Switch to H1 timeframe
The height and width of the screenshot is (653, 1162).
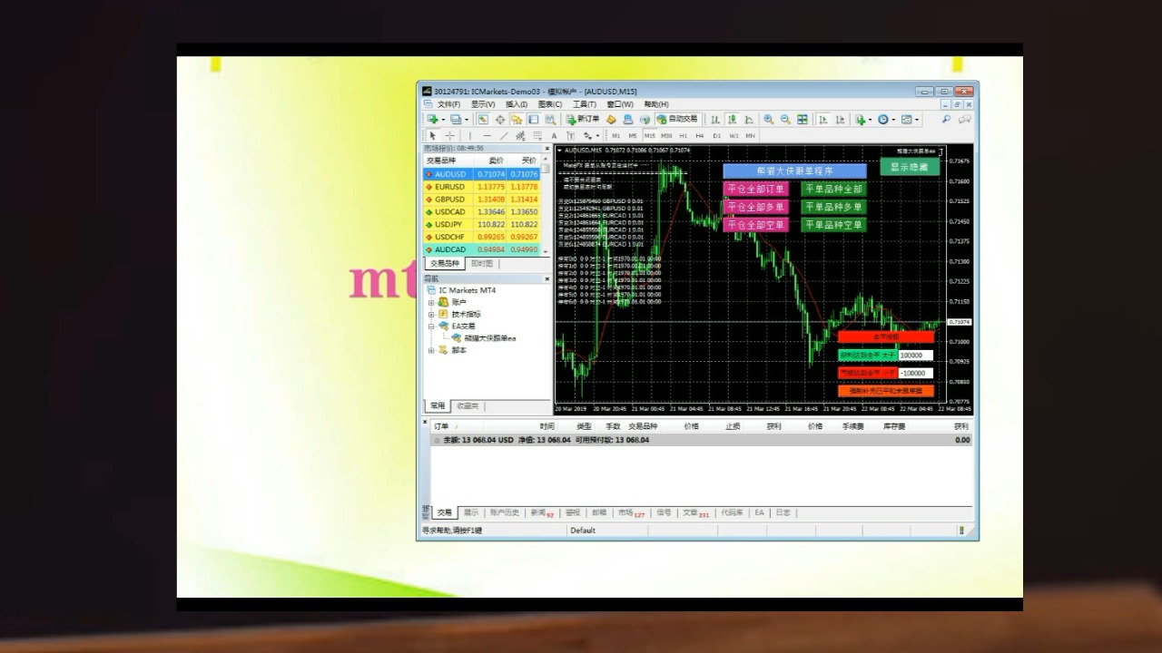tap(684, 136)
